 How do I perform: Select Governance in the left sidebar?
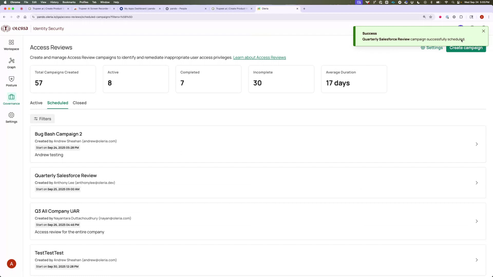point(11,99)
